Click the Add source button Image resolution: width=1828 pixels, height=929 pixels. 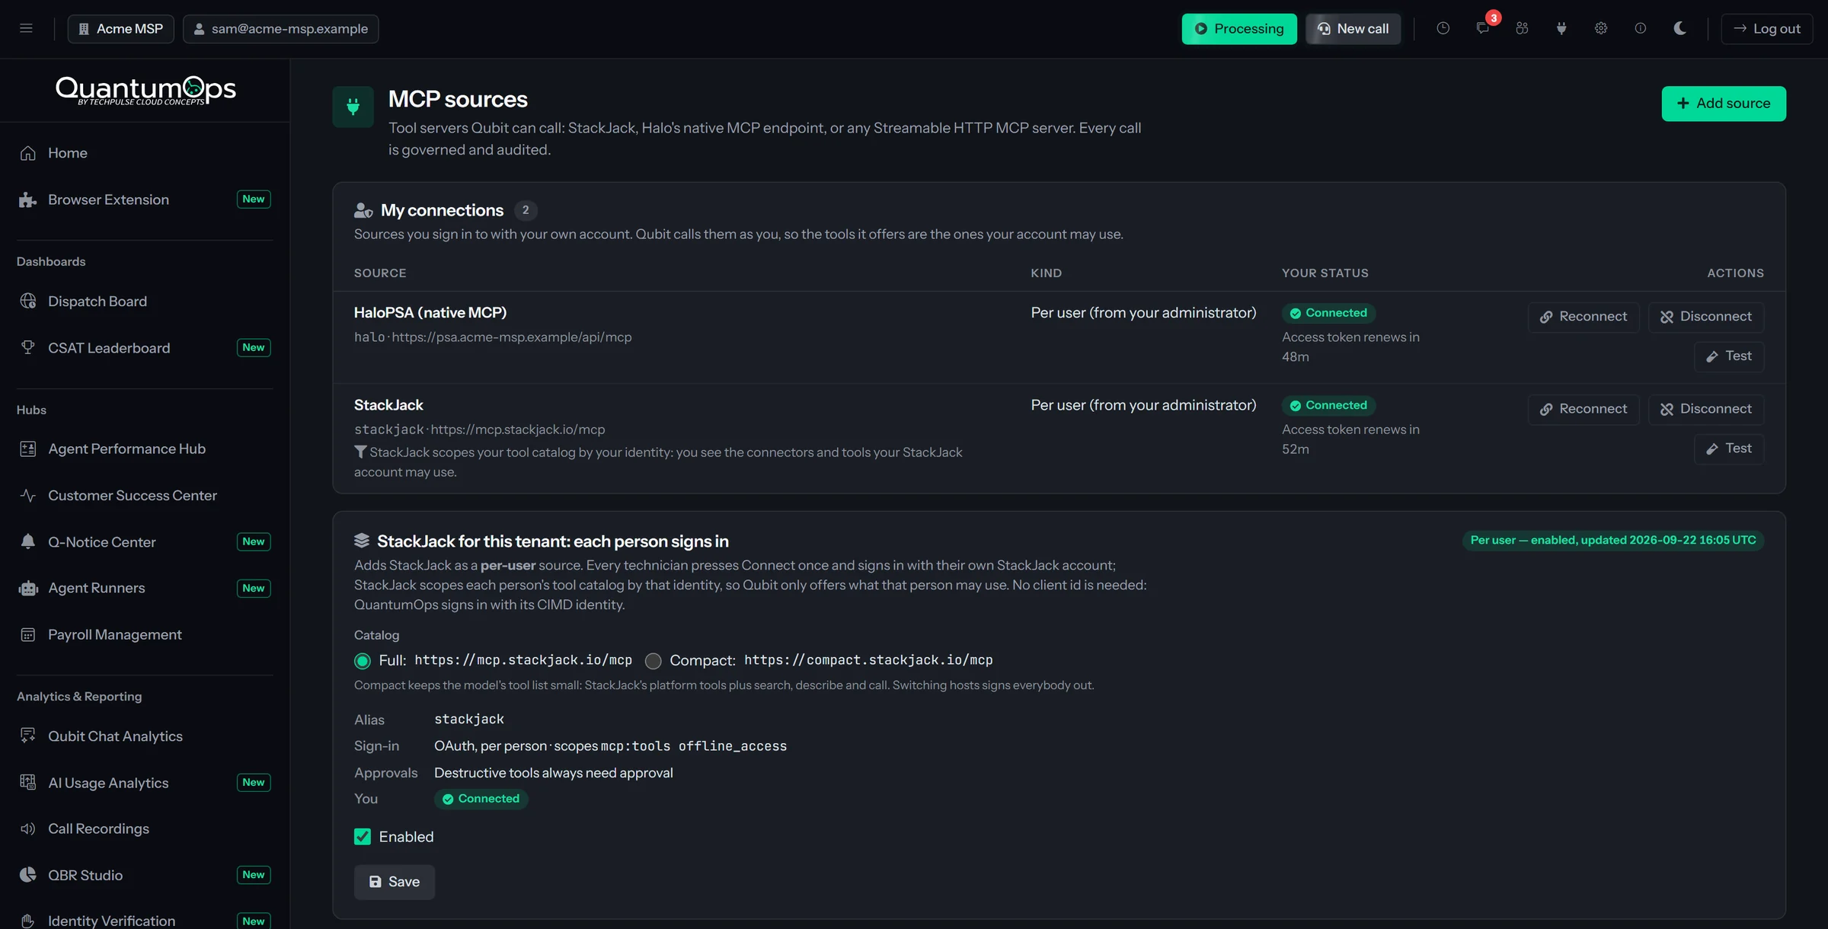click(x=1723, y=103)
